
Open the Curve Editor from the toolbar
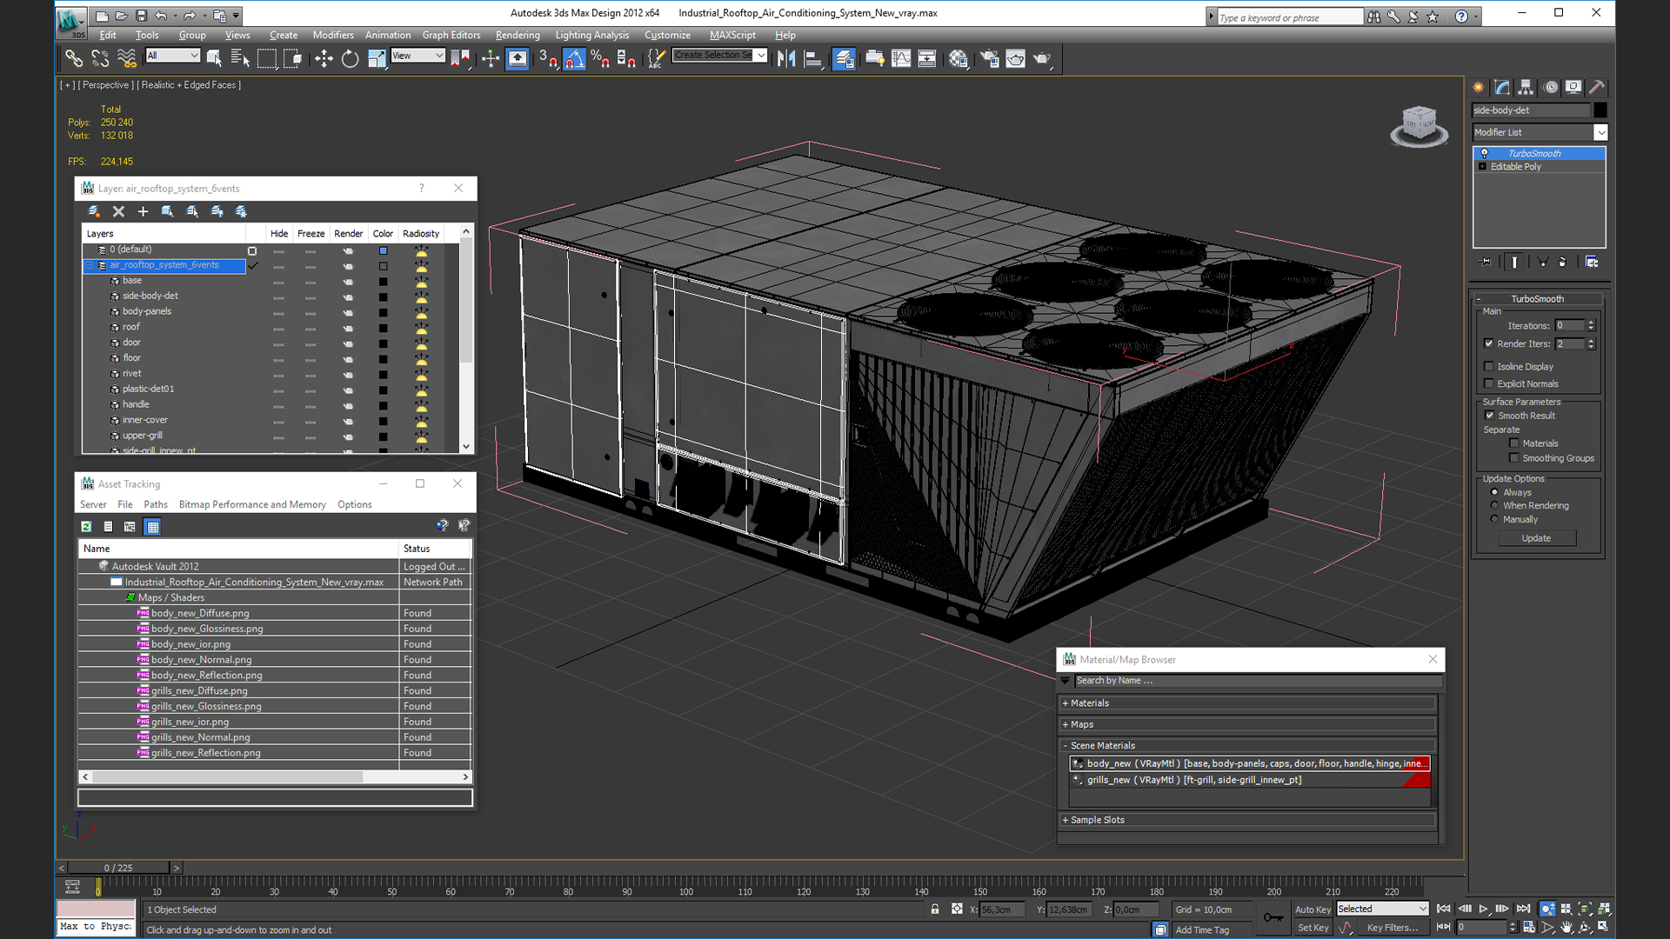[x=901, y=58]
